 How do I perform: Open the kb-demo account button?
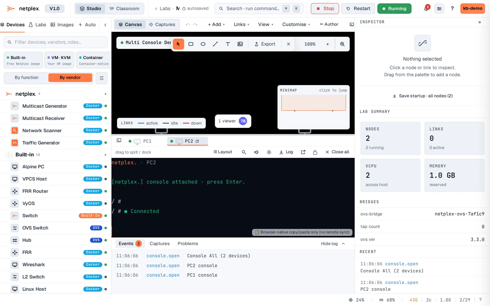[473, 9]
